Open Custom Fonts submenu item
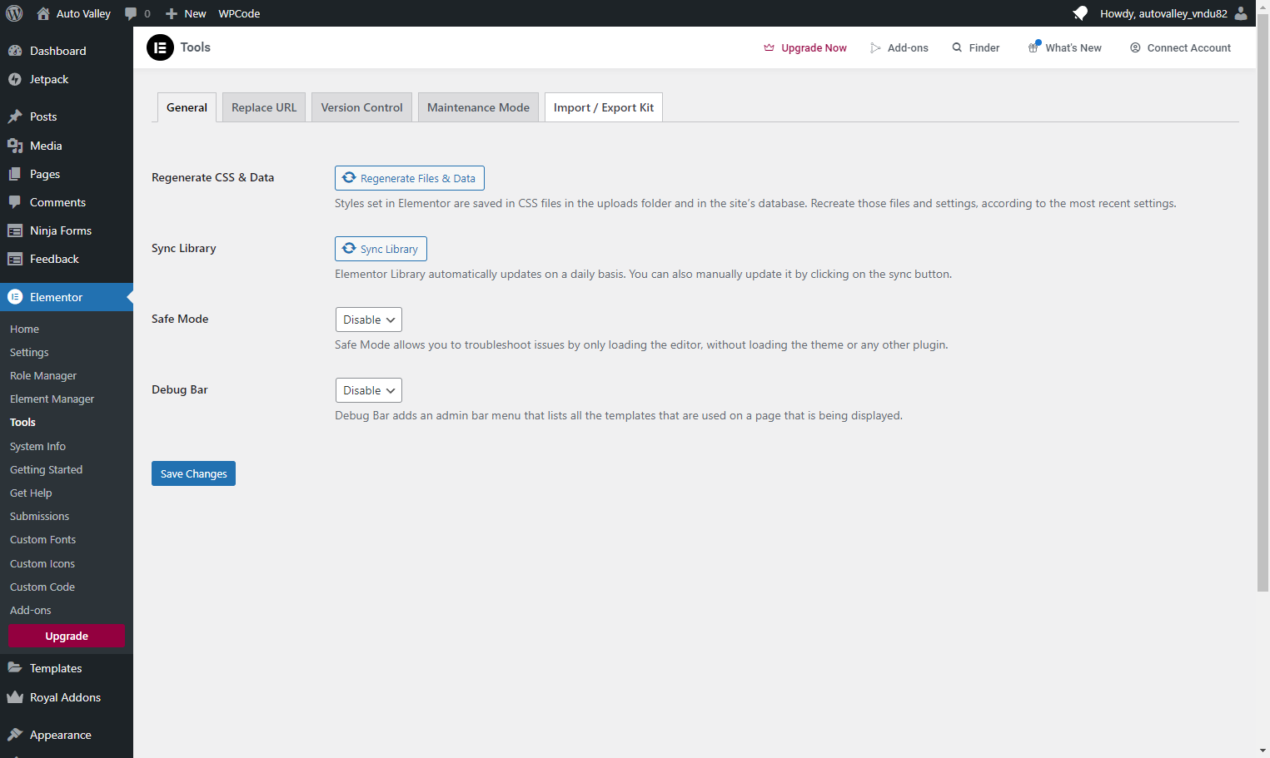The width and height of the screenshot is (1270, 758). 42,539
